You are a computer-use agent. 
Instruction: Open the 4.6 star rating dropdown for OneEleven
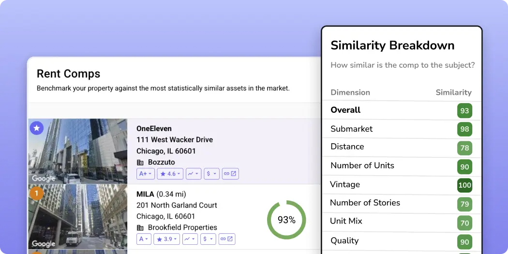point(170,174)
